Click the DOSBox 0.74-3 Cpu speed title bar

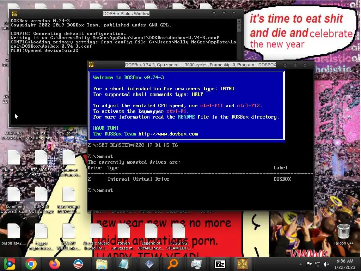point(200,65)
